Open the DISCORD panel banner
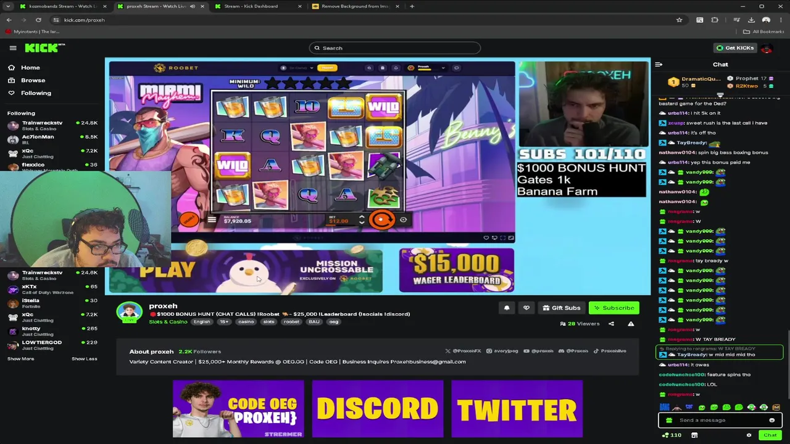 point(377,409)
